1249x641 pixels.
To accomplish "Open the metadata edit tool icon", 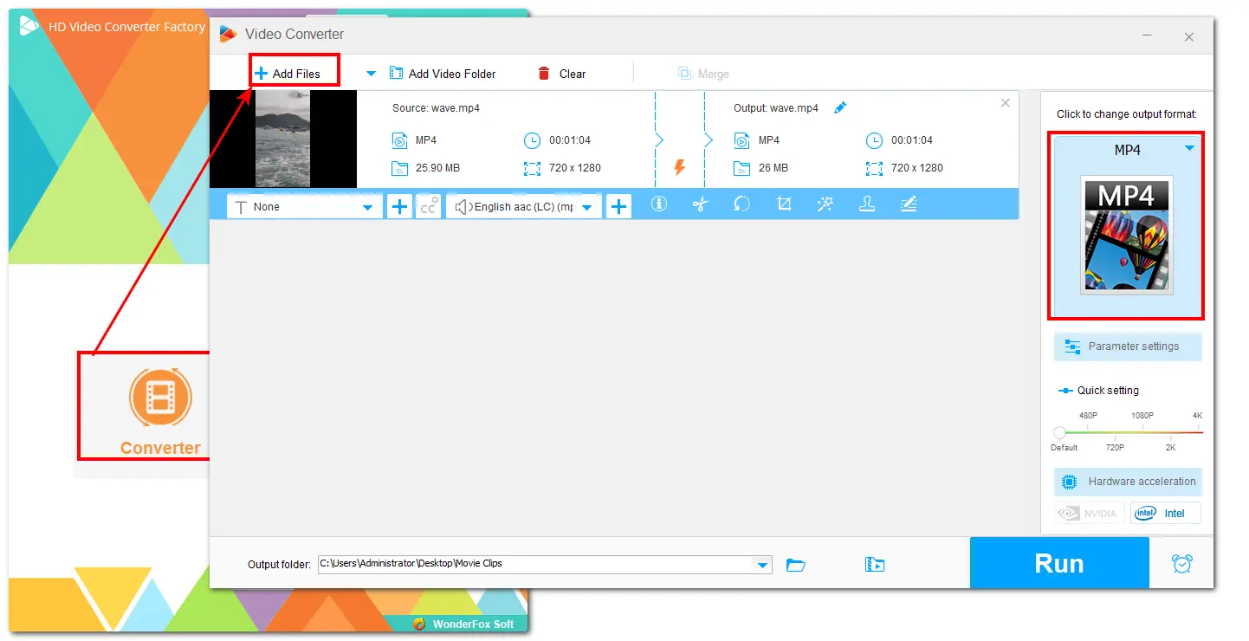I will tap(908, 204).
